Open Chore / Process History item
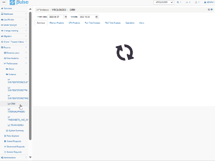The width and height of the screenshot is (215, 161). [14, 42]
